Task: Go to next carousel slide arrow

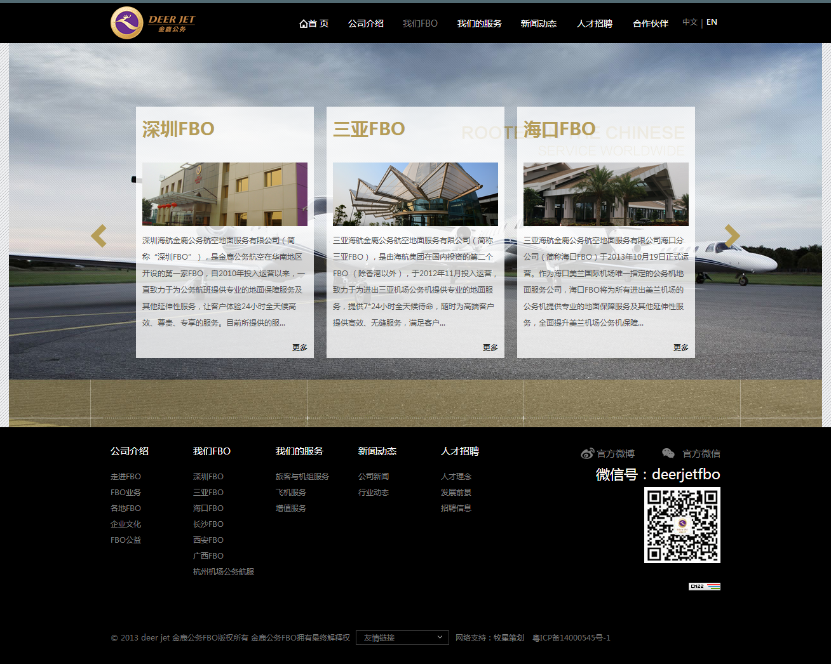Action: pyautogui.click(x=733, y=236)
